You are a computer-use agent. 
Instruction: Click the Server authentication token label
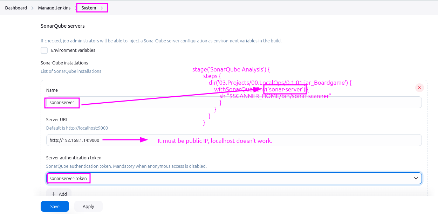coord(74,158)
